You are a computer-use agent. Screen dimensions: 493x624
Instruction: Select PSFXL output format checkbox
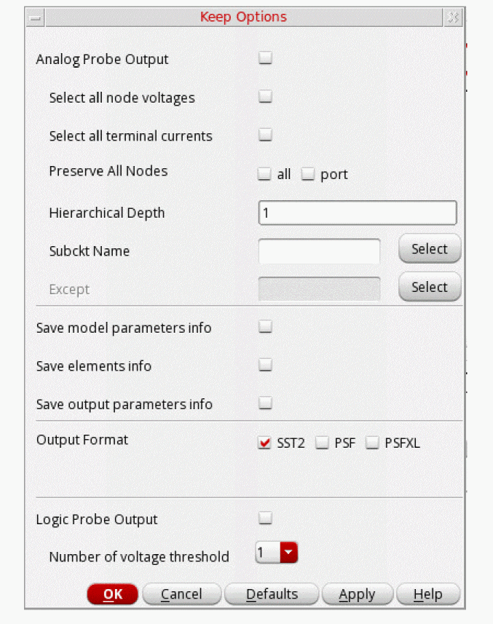click(372, 443)
